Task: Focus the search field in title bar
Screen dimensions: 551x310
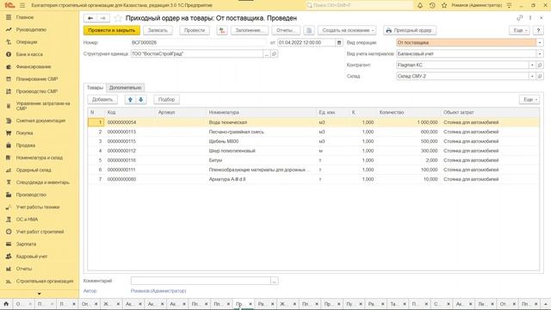Action: click(359, 5)
